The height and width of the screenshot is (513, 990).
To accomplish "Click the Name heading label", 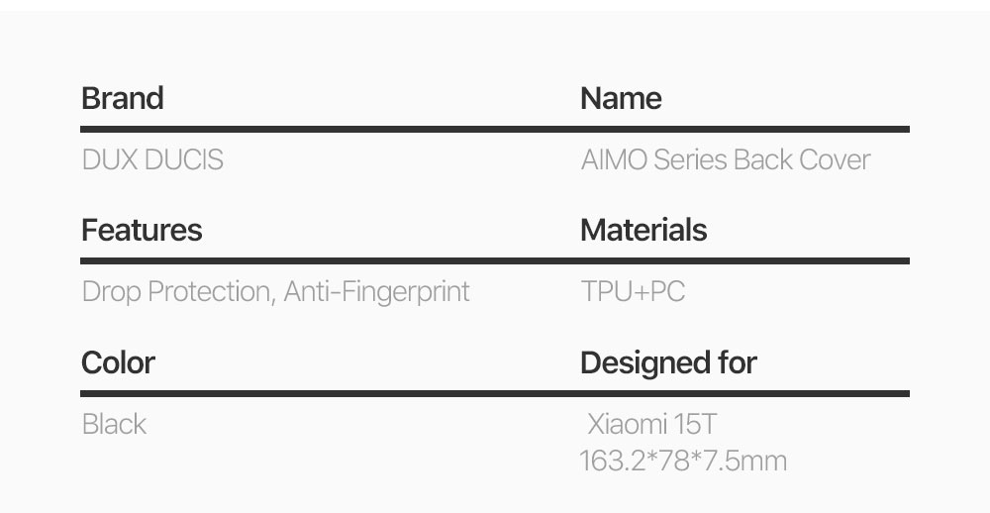I will coord(621,98).
